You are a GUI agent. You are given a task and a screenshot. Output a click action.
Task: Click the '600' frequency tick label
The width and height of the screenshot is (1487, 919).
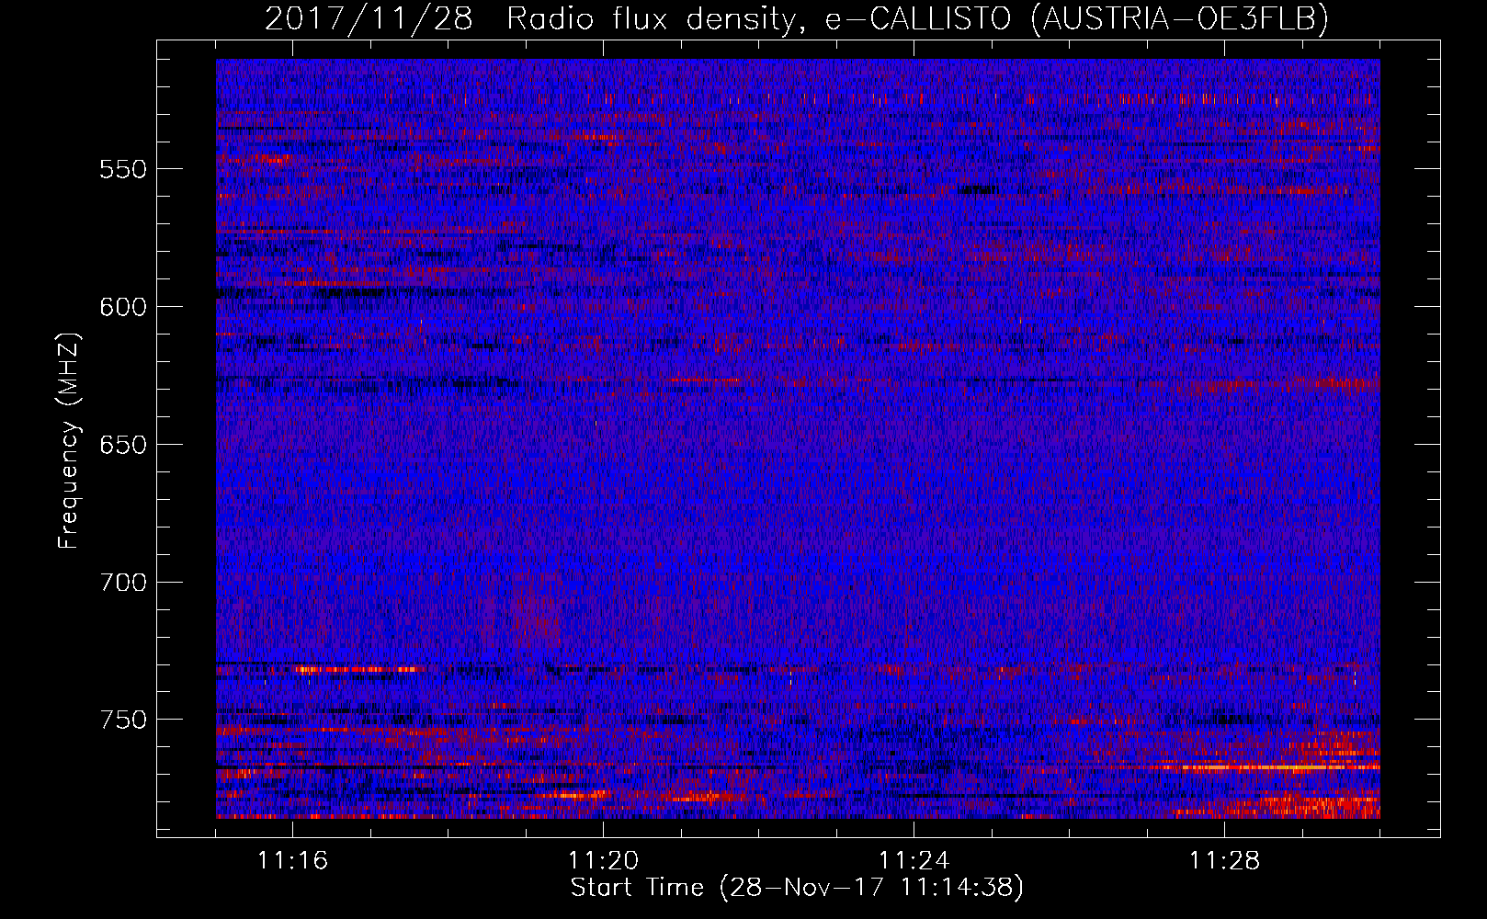pos(123,307)
